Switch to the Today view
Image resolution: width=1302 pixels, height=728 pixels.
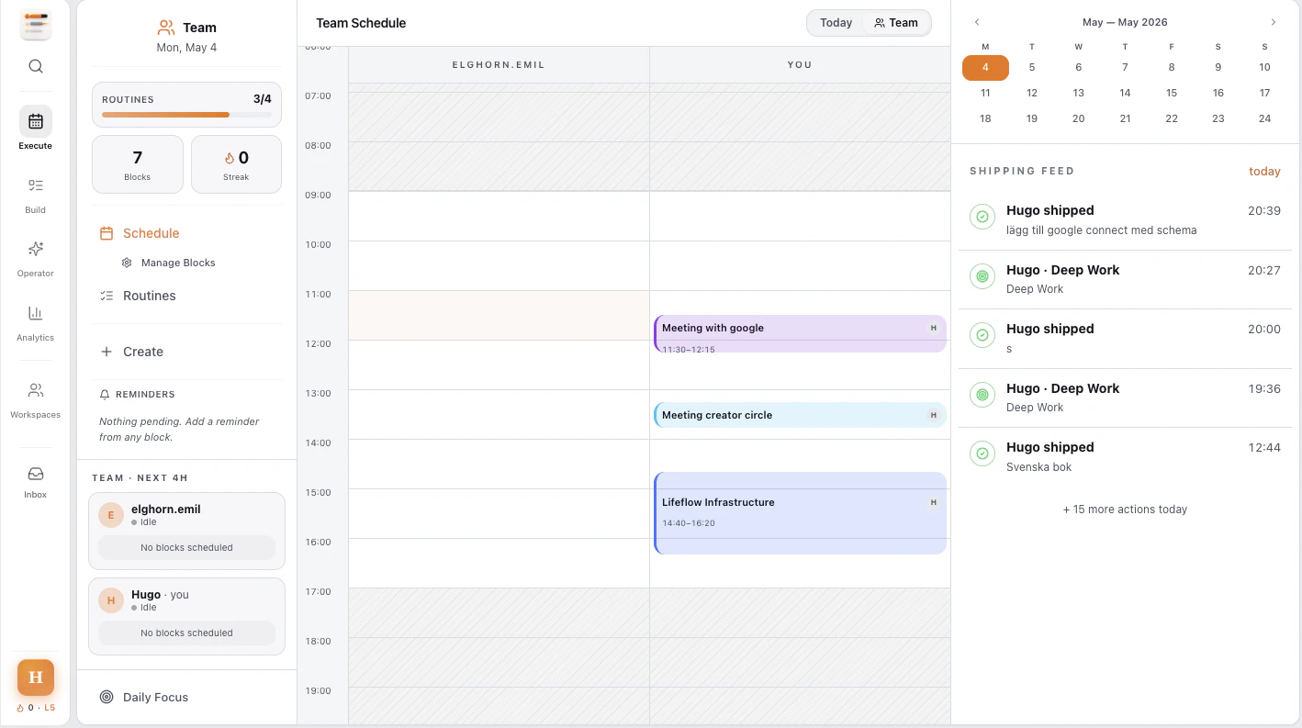coord(836,23)
